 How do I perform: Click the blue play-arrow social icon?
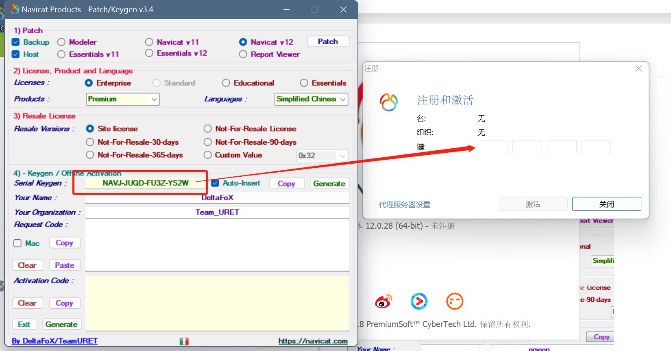[x=419, y=301]
